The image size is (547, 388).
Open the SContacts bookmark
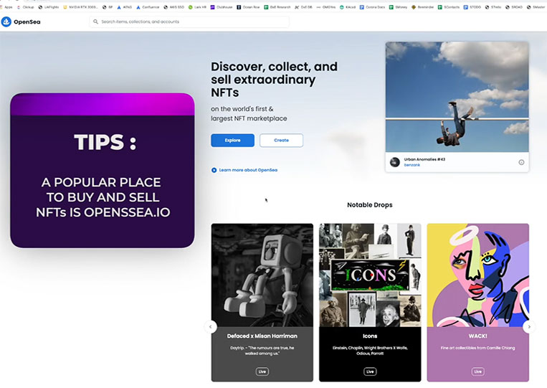449,7
